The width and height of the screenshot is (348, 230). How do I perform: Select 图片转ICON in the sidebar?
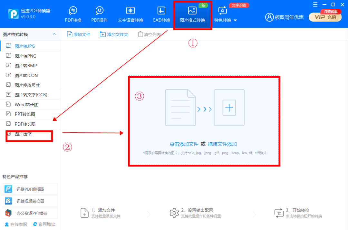coord(30,75)
